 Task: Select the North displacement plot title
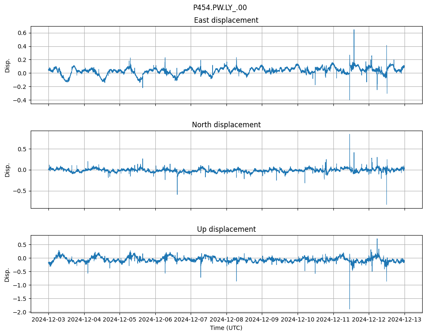pos(226,125)
